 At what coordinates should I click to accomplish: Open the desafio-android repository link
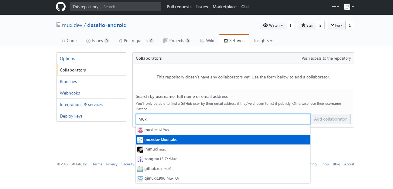tap(107, 25)
